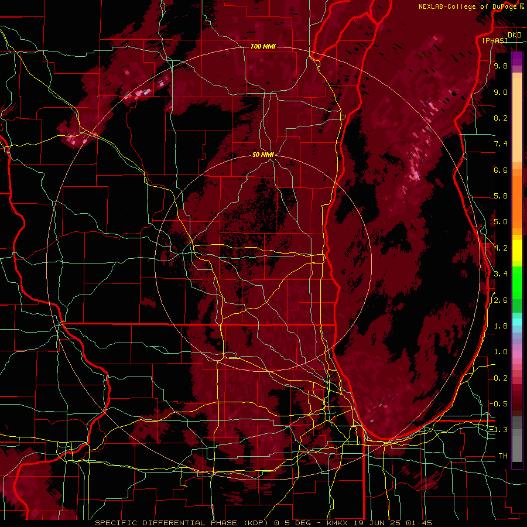The height and width of the screenshot is (527, 527).
Task: Click the 7.4 legend value
Action: tap(501, 144)
